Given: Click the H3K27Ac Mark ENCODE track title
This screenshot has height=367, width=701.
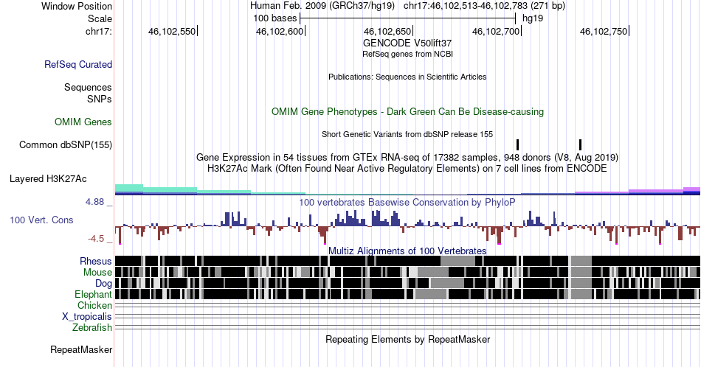Looking at the screenshot, I should coord(407,168).
